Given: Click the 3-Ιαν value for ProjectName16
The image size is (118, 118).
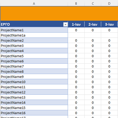Looking at the screenshot, I should 109,113.
